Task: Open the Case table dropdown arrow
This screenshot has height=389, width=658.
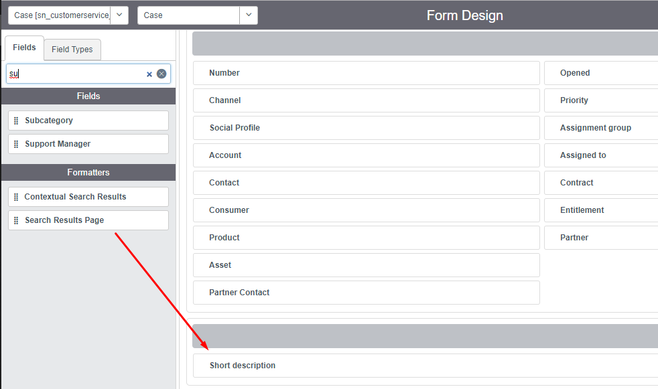Action: [x=119, y=15]
